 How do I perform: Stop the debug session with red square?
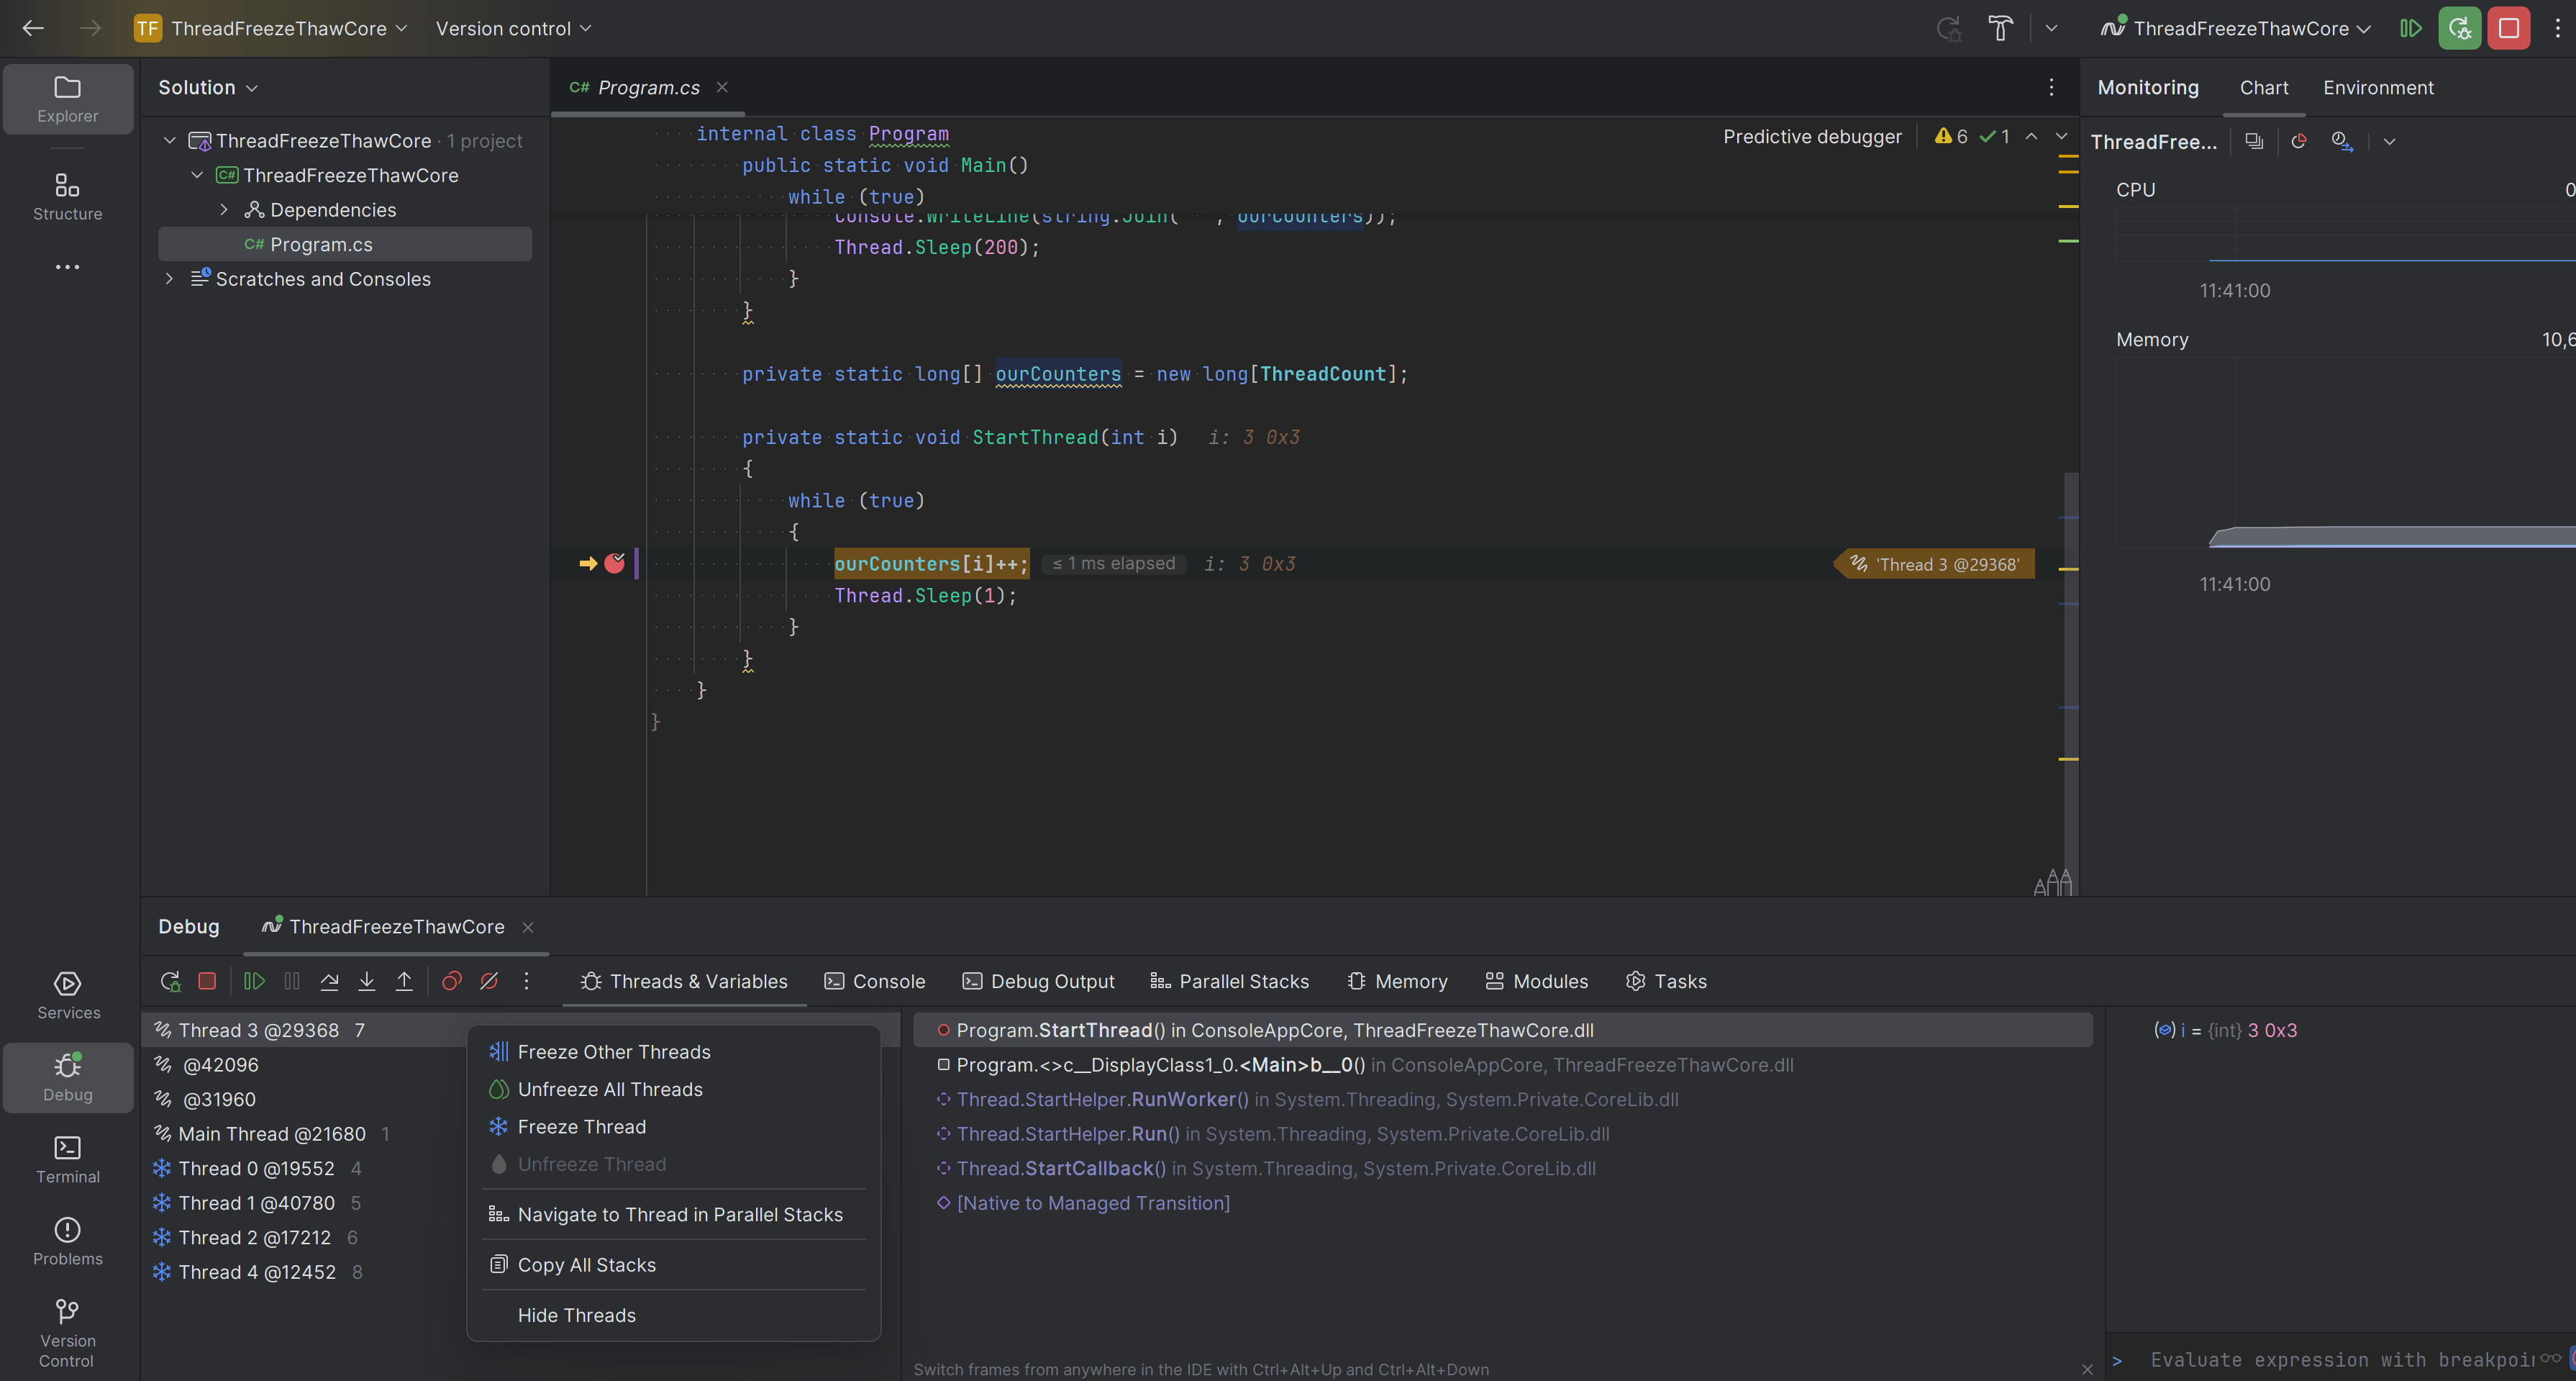[x=207, y=981]
